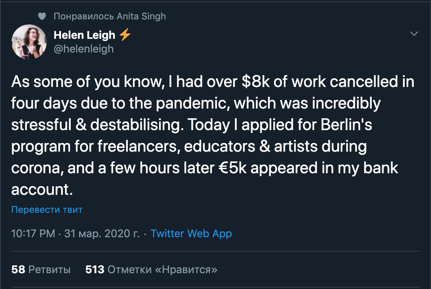This screenshot has height=289, width=431.
Task: Click "Перевести твит" to translate the tweet
Action: [x=47, y=210]
